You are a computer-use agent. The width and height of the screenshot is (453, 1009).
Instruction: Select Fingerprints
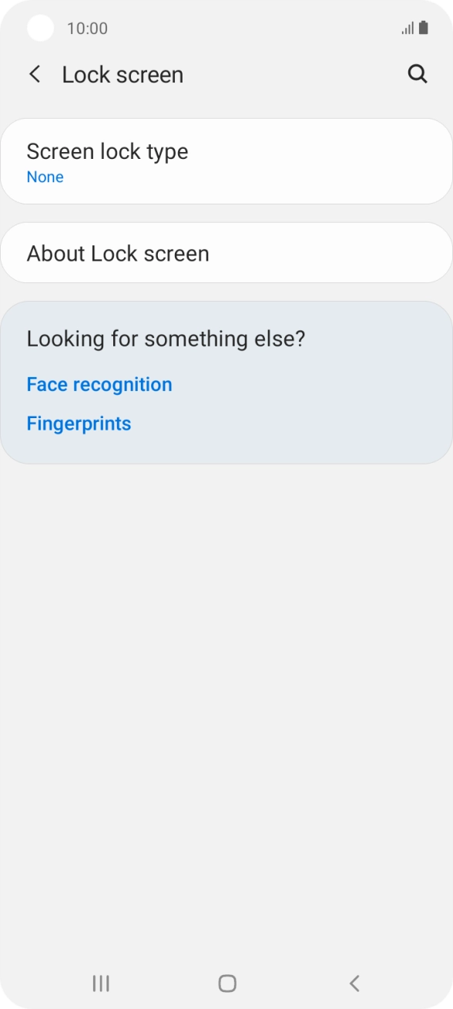click(79, 423)
